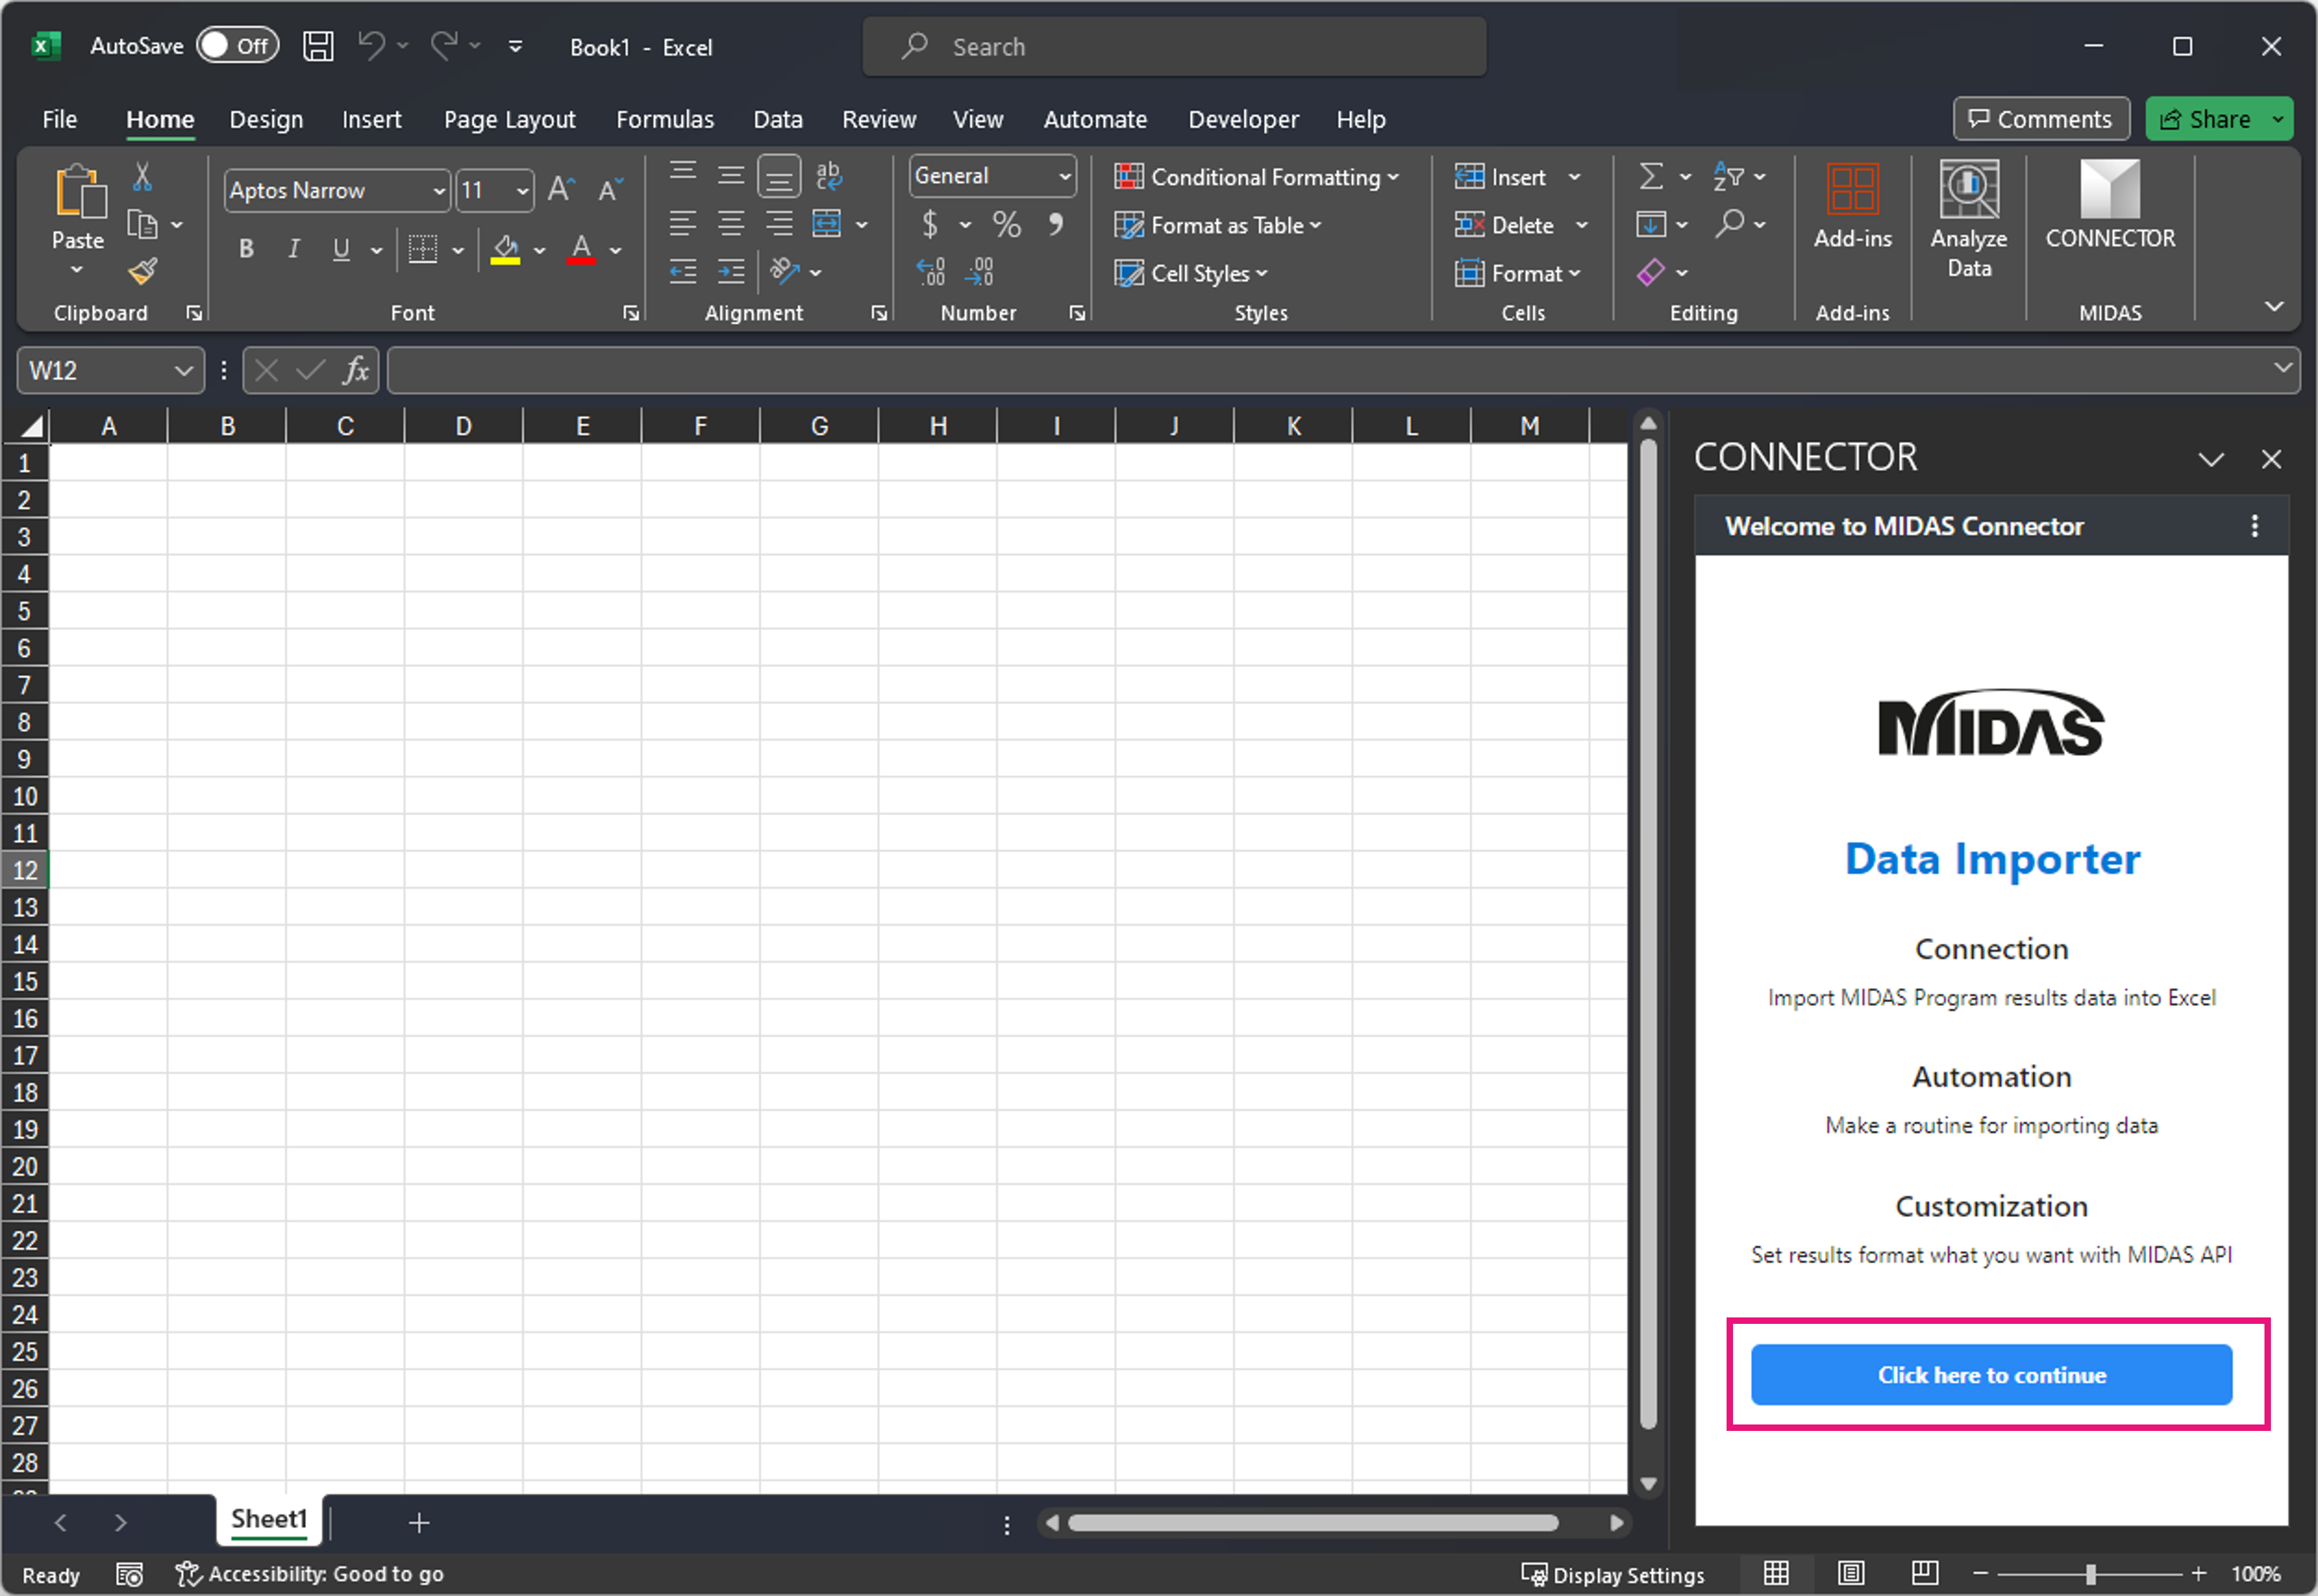The width and height of the screenshot is (2318, 1596).
Task: Click the Percent Style icon
Action: 1006,224
